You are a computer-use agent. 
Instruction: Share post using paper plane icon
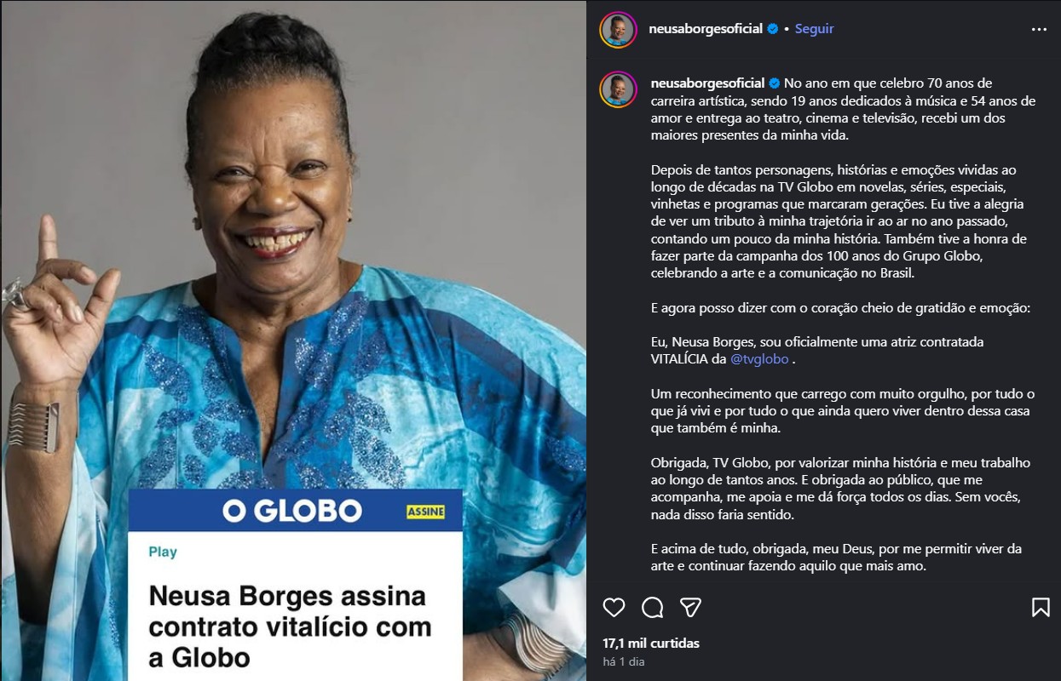pos(690,607)
